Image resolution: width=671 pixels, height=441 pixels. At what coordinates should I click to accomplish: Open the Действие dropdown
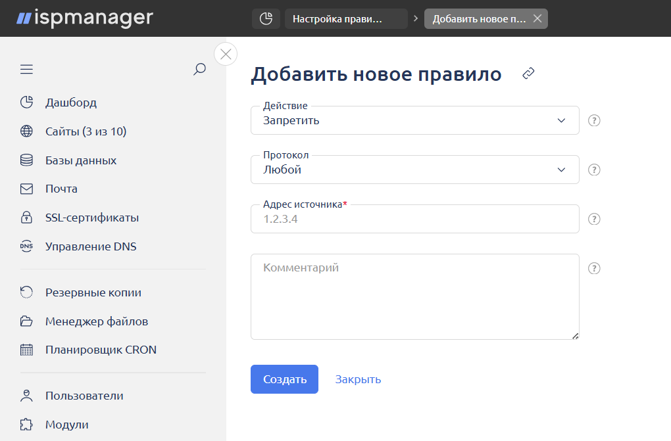(414, 121)
